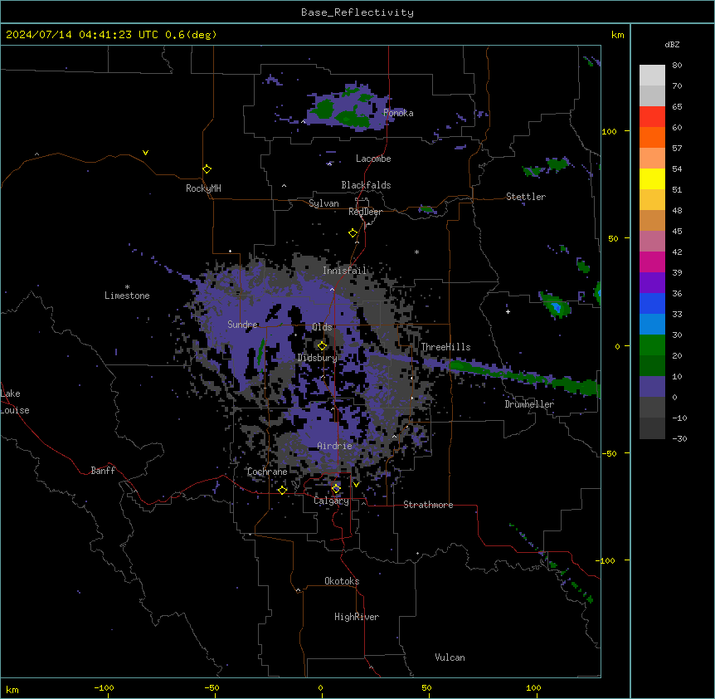The height and width of the screenshot is (699, 715).
Task: Click the RockyMH label
Action: (x=203, y=188)
